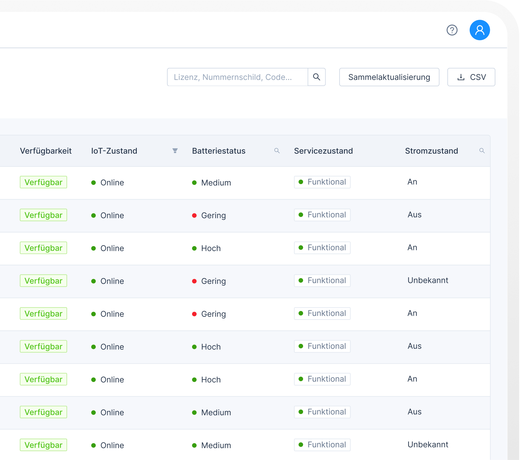Screen dimensions: 520x460
Task: Click the search magnifier button
Action: coord(316,77)
